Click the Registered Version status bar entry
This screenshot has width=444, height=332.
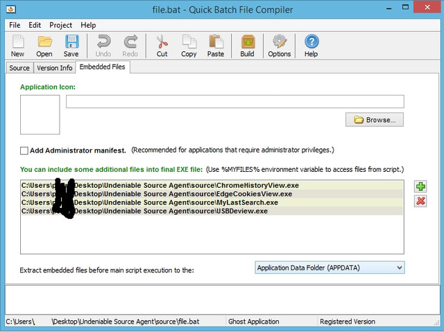pos(348,322)
